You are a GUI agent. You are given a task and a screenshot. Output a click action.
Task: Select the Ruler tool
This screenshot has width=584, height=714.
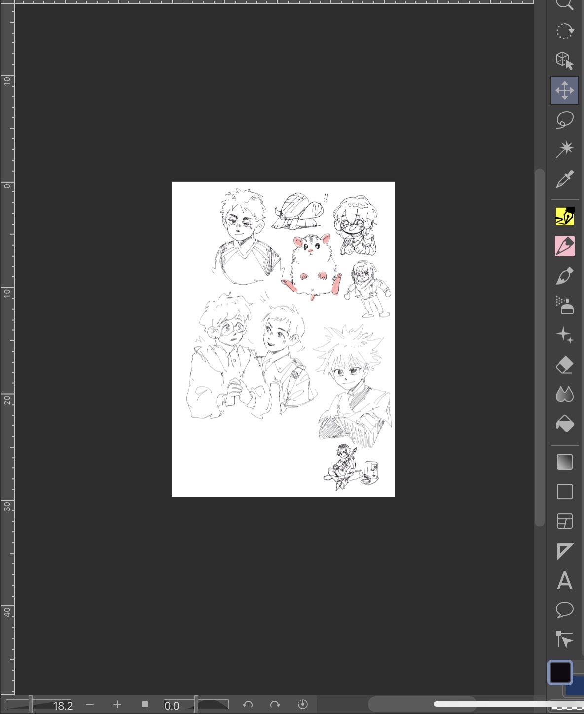[565, 551]
